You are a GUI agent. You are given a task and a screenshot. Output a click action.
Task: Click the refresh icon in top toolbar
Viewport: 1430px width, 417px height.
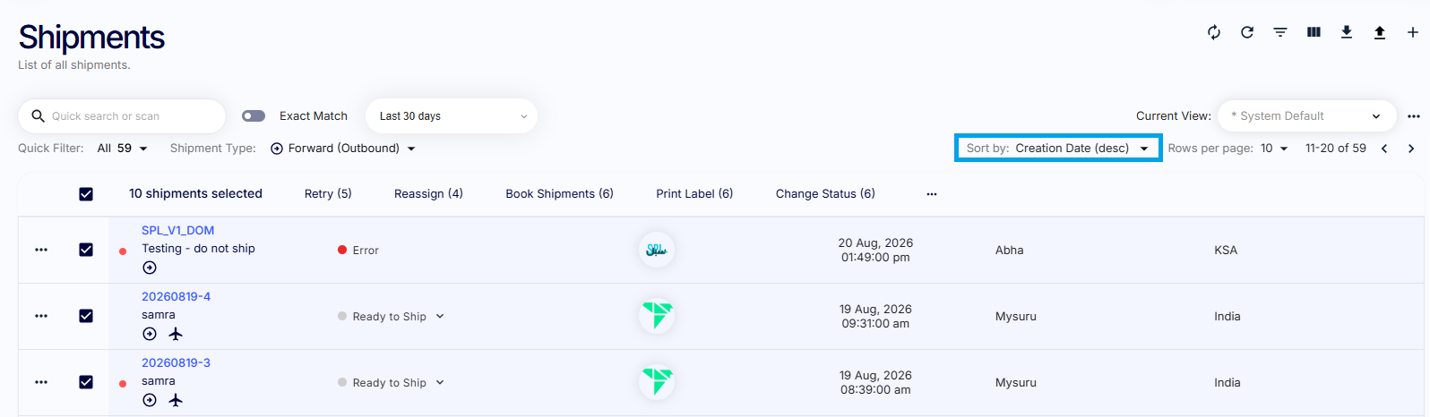tap(1247, 32)
